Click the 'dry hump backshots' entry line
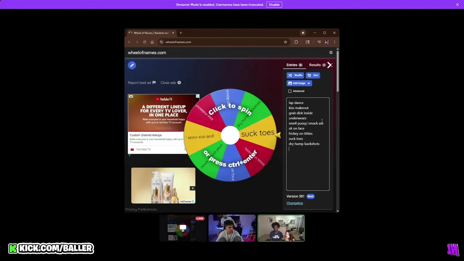464x261 pixels. pyautogui.click(x=304, y=144)
